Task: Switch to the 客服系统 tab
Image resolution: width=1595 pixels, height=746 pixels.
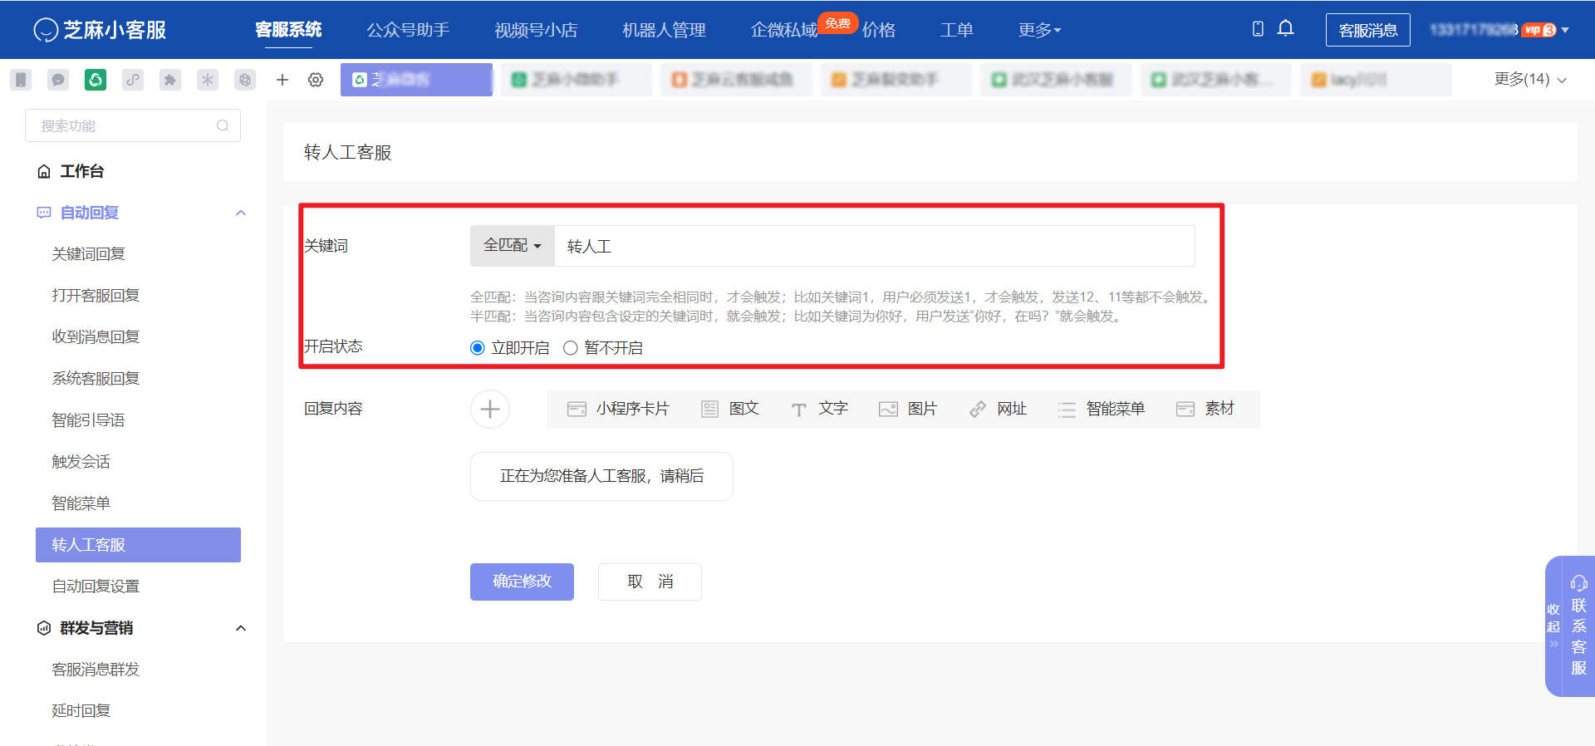Action: click(x=288, y=30)
